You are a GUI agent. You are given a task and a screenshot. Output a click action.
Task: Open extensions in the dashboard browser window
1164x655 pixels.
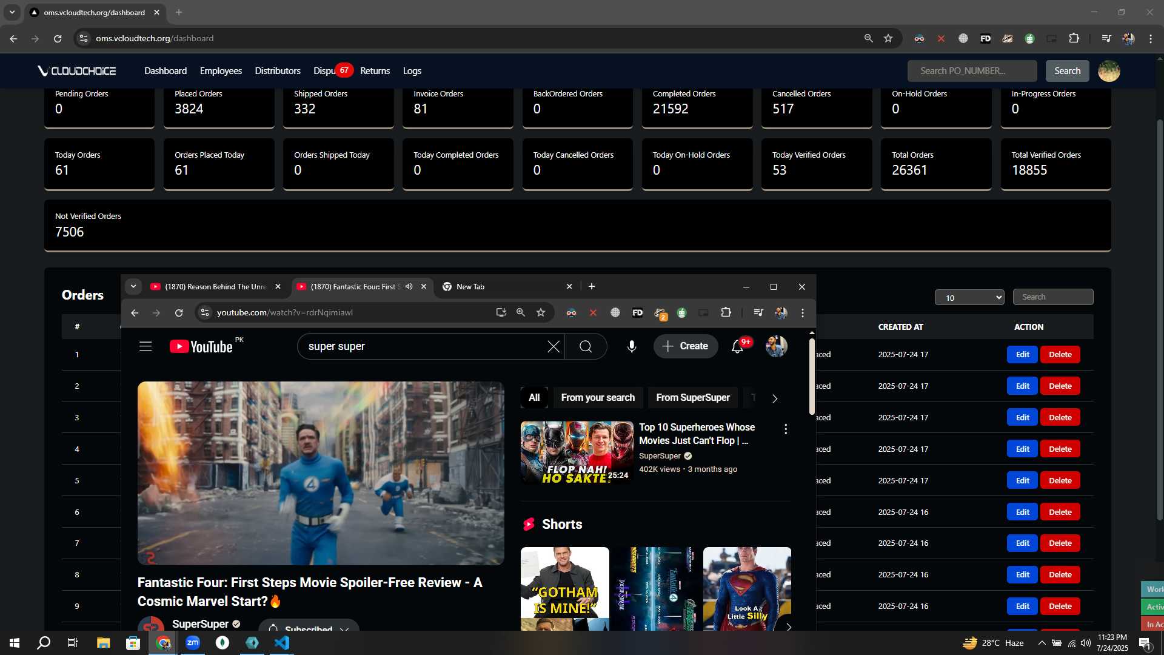click(x=1074, y=38)
